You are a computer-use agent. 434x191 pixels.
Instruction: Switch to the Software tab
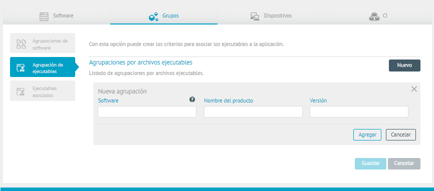pyautogui.click(x=57, y=15)
